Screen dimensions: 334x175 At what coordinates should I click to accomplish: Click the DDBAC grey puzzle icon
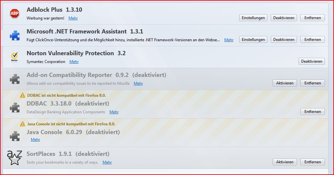pos(15,108)
